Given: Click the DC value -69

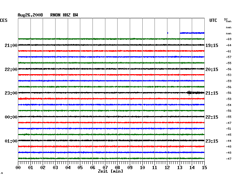Looking at the screenshot, I should (x=229, y=39).
